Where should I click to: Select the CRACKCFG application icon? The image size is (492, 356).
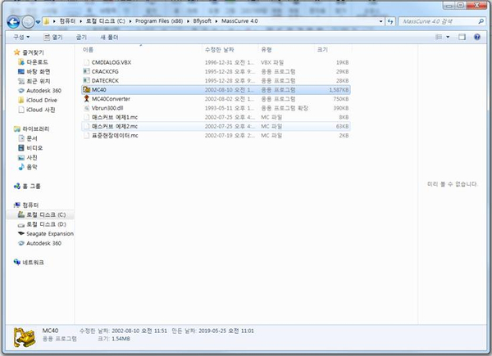[87, 71]
